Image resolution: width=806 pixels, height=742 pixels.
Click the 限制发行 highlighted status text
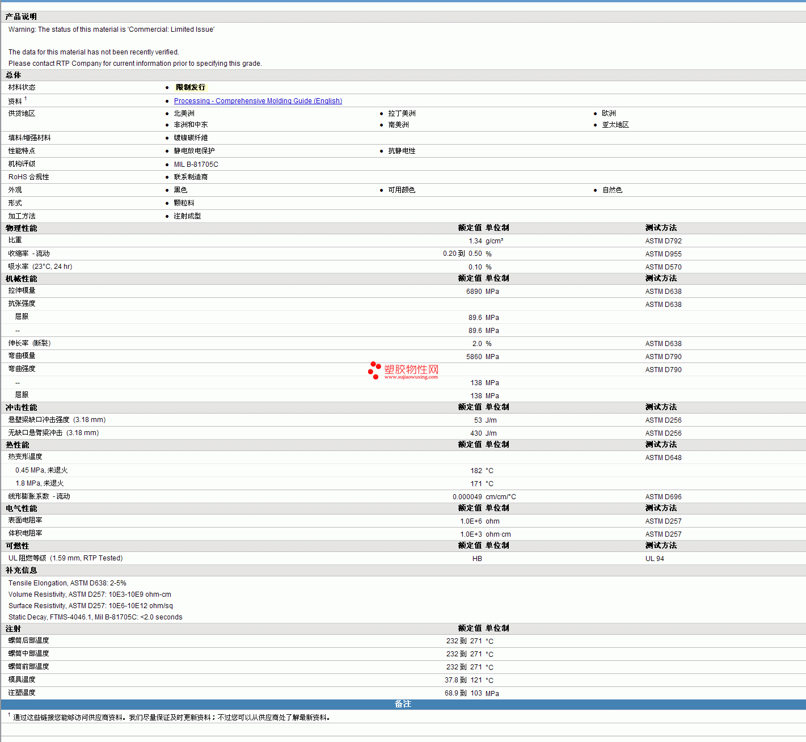[x=191, y=87]
